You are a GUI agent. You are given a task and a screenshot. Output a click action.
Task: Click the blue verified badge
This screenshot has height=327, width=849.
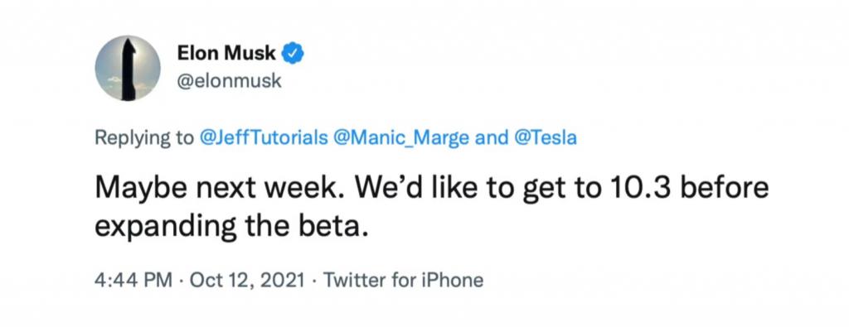[x=294, y=54]
